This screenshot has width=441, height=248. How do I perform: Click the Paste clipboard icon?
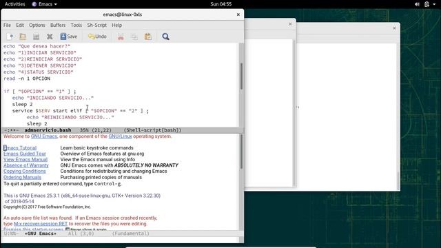[147, 37]
